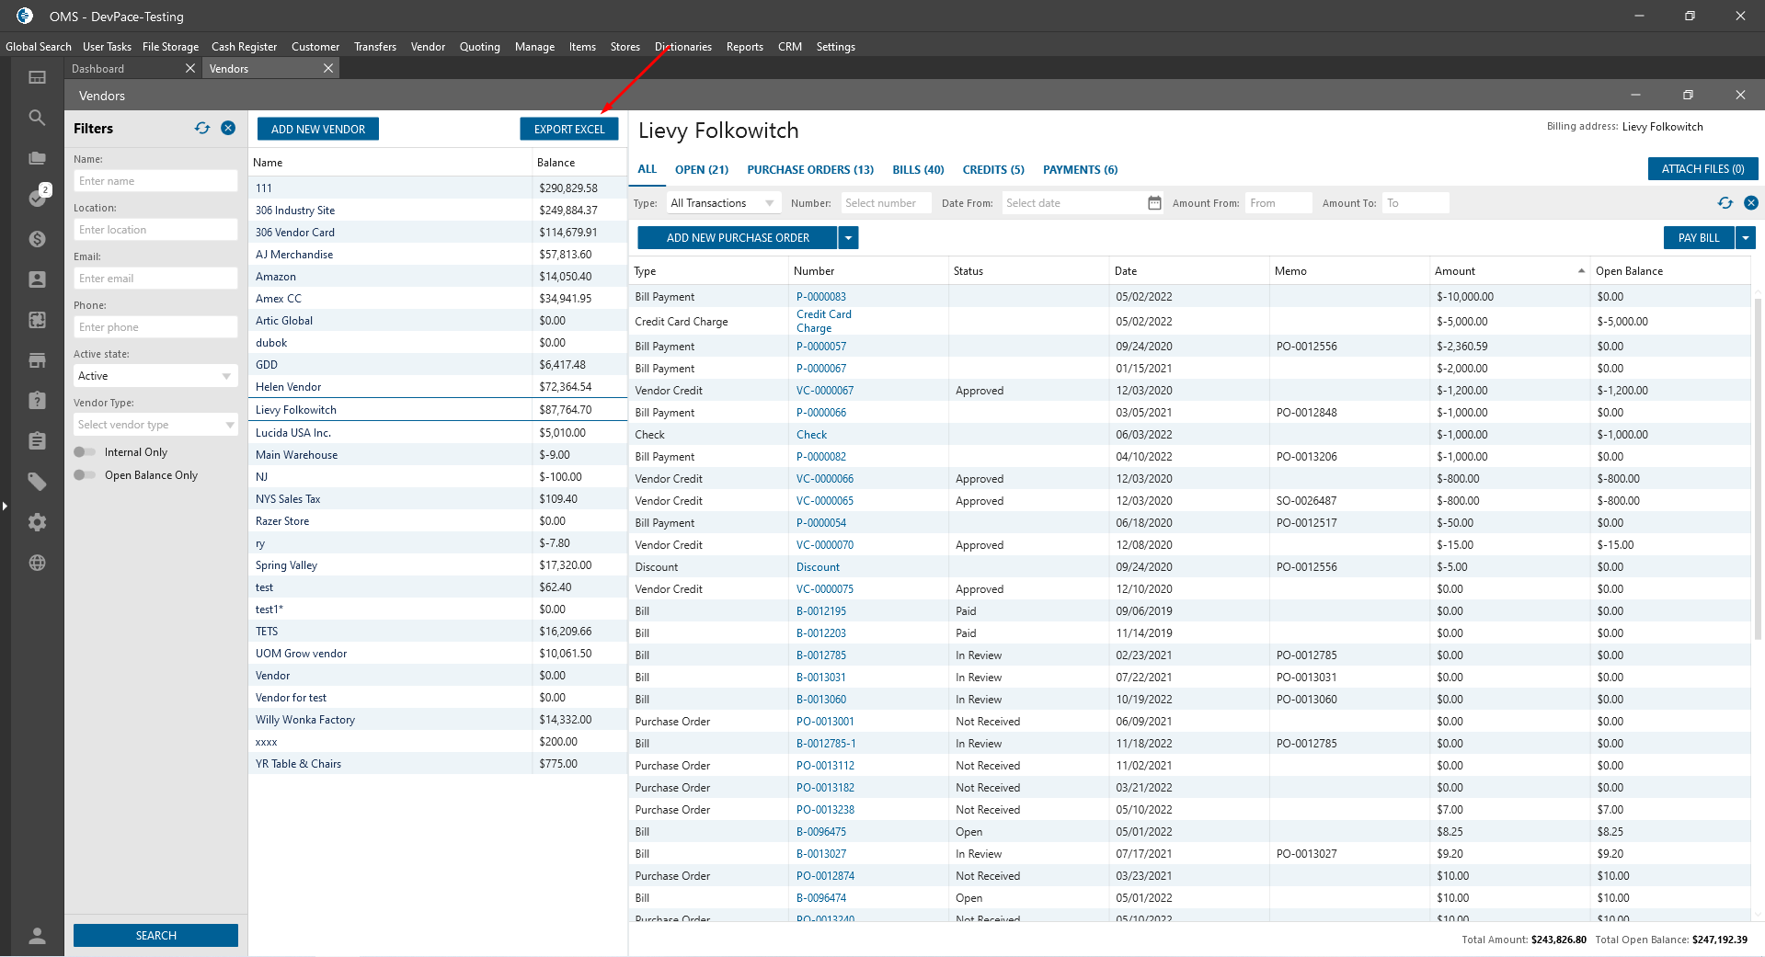The height and width of the screenshot is (957, 1765).
Task: Expand the Active state dropdown
Action: click(226, 376)
